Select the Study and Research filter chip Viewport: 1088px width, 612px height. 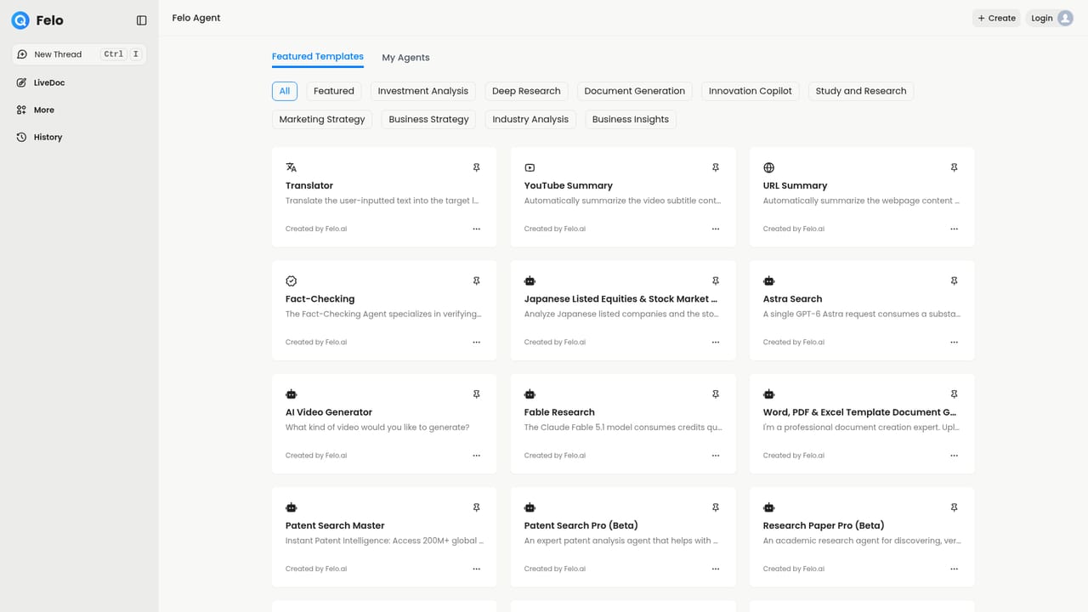(x=861, y=91)
